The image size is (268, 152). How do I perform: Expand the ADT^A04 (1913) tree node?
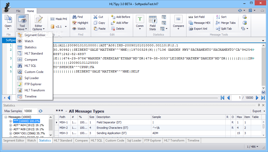(x=11, y=125)
